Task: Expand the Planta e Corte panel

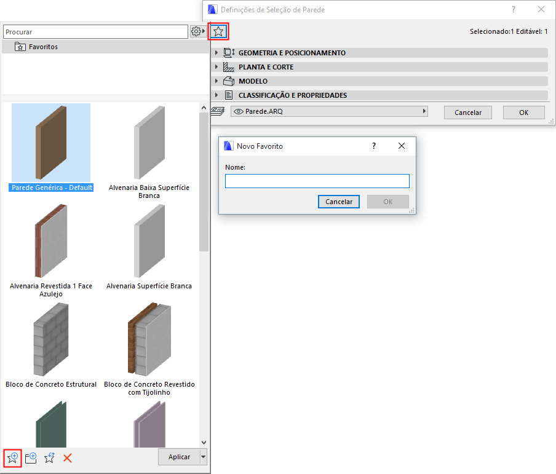Action: coord(216,66)
